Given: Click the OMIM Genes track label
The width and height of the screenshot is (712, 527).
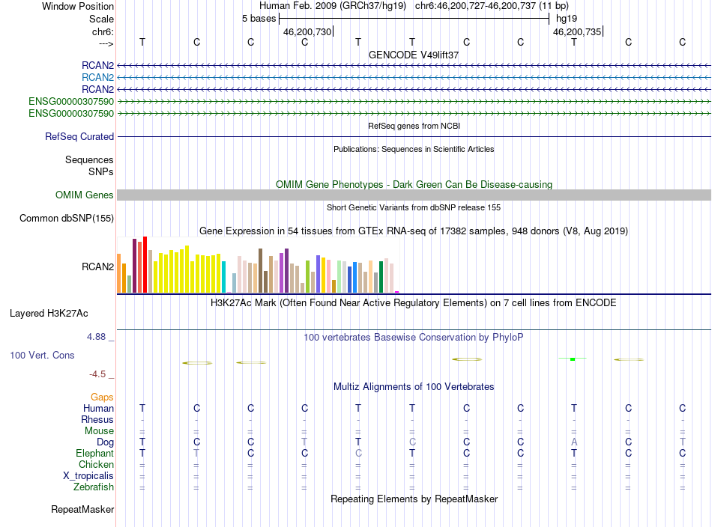Looking at the screenshot, I should (85, 195).
